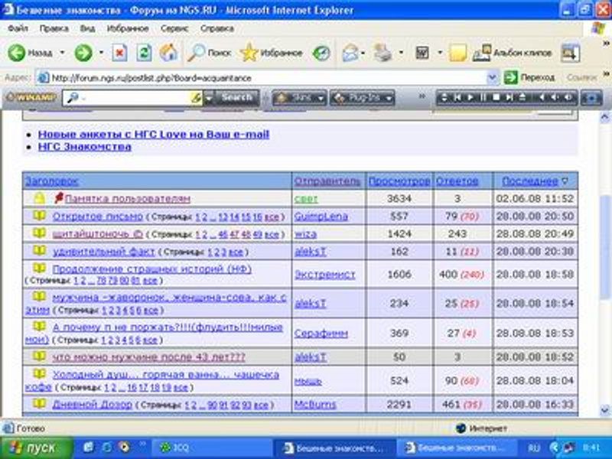Open the Winamp Skins dropdown
Viewport: 612px width, 459px height.
299,98
